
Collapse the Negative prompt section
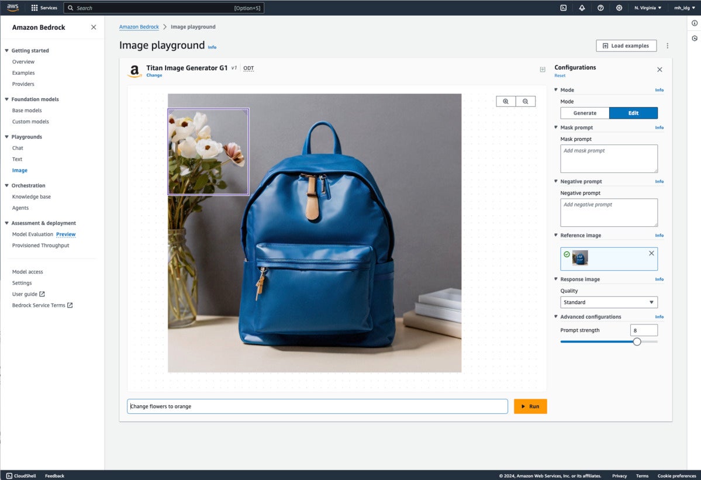[555, 181]
